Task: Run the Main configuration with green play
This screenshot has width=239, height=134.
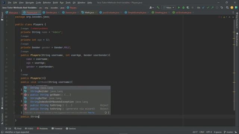Action: point(179,7)
